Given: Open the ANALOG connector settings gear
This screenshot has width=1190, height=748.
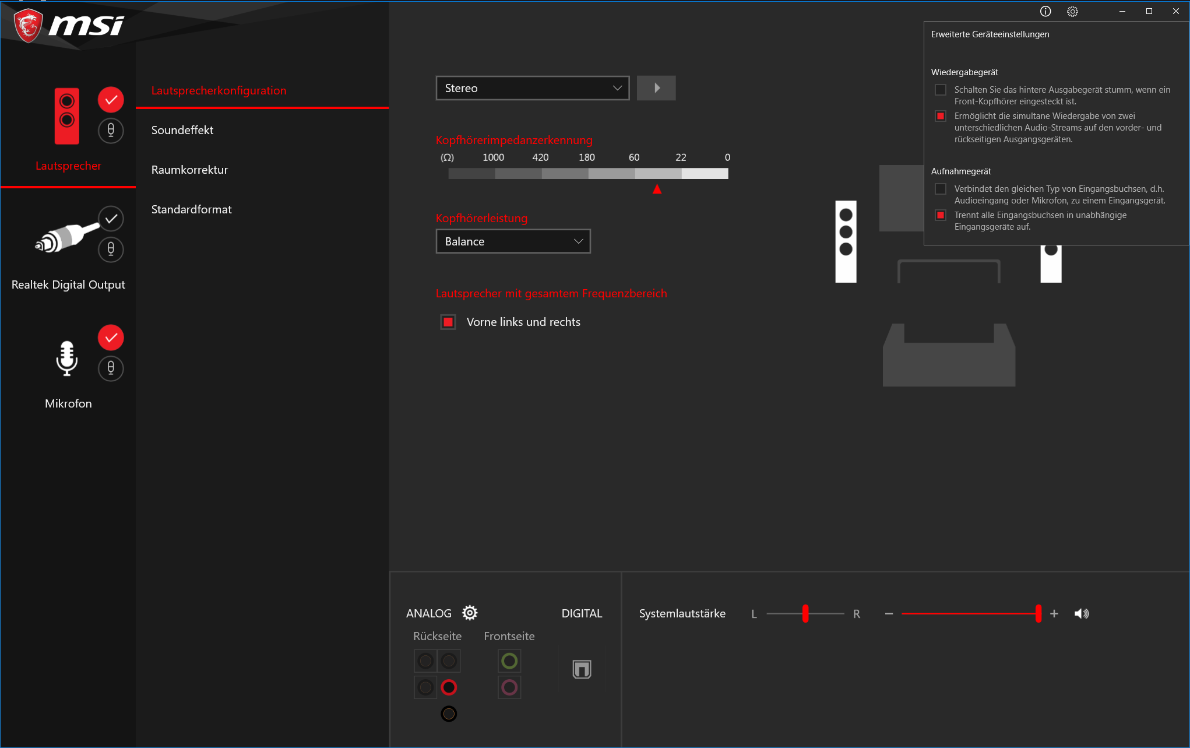Looking at the screenshot, I should pyautogui.click(x=470, y=613).
